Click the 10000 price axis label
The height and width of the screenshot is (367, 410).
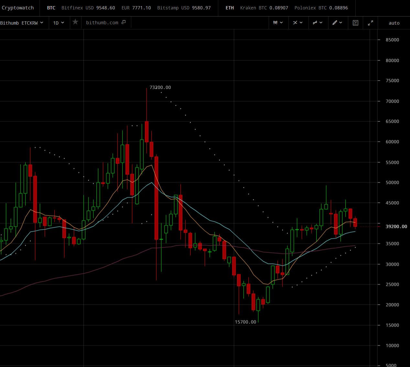(393, 345)
